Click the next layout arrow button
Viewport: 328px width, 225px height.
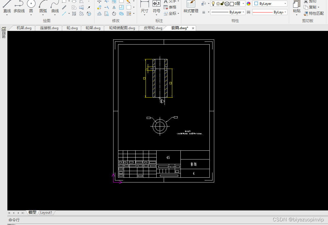(18, 213)
